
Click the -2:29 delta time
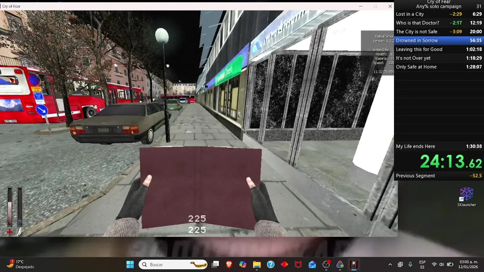click(x=456, y=14)
